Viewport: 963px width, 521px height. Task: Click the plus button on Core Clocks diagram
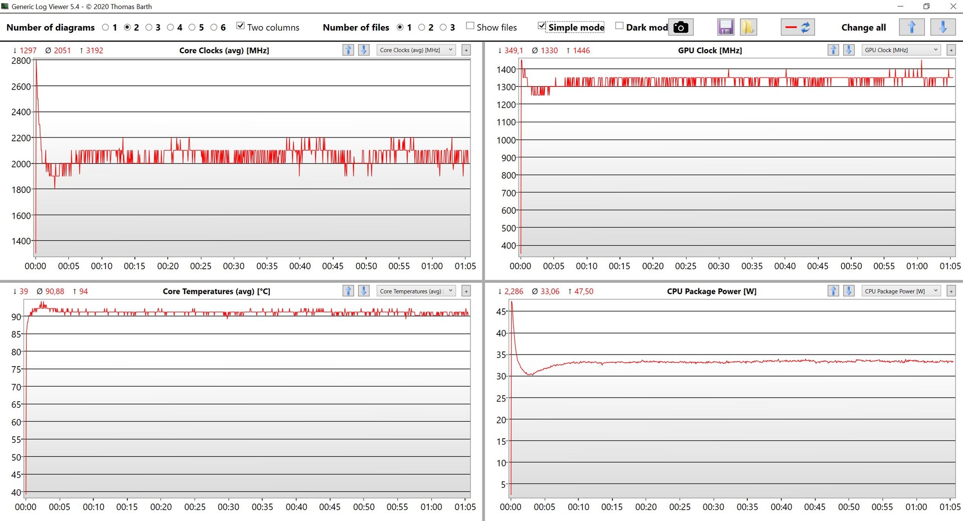(466, 50)
